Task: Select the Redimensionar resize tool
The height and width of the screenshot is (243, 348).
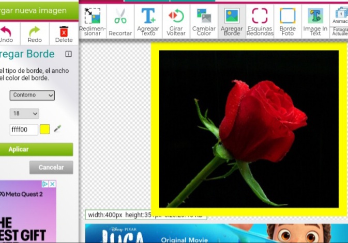Action: (93, 22)
